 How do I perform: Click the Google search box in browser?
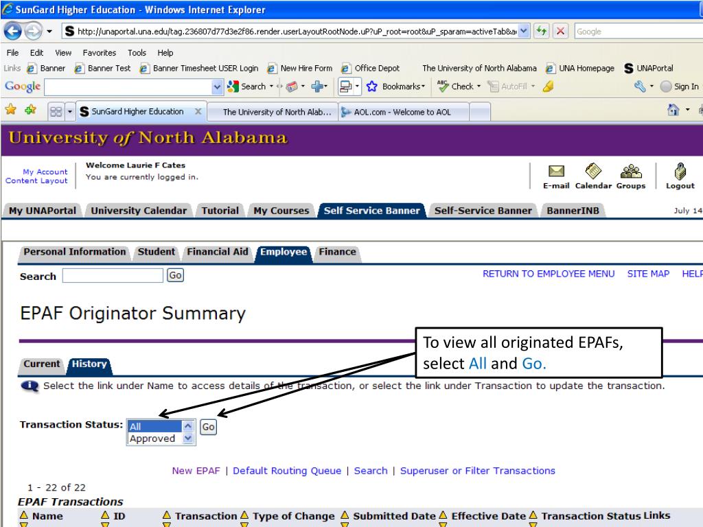click(638, 32)
